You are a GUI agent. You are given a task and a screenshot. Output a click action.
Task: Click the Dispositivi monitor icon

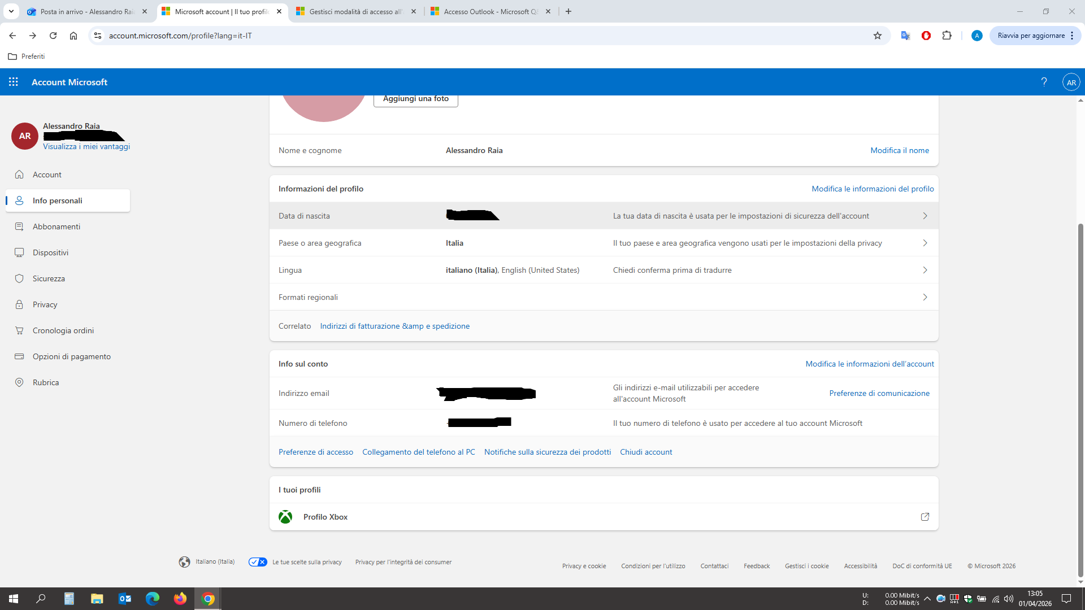(x=19, y=252)
